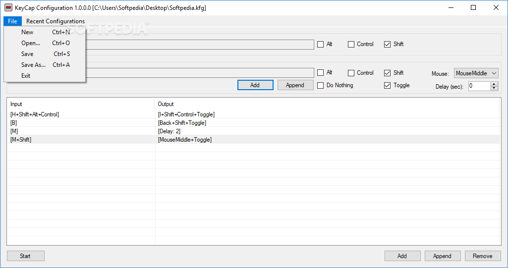Enable the Control checkbox in the output row
Screen dimensions: 508x268
[x=351, y=73]
